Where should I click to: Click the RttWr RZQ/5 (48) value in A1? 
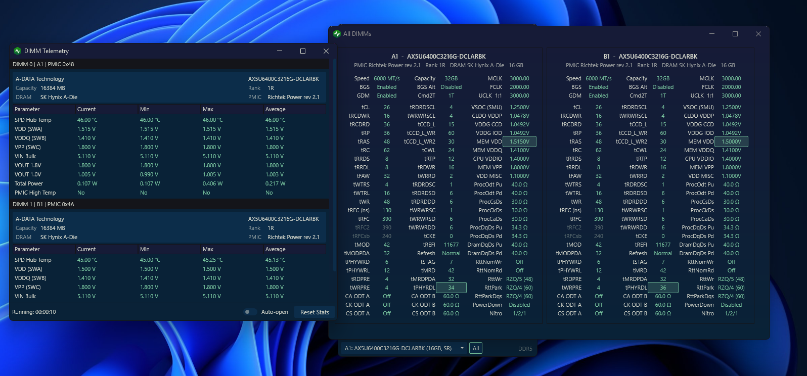coord(519,279)
